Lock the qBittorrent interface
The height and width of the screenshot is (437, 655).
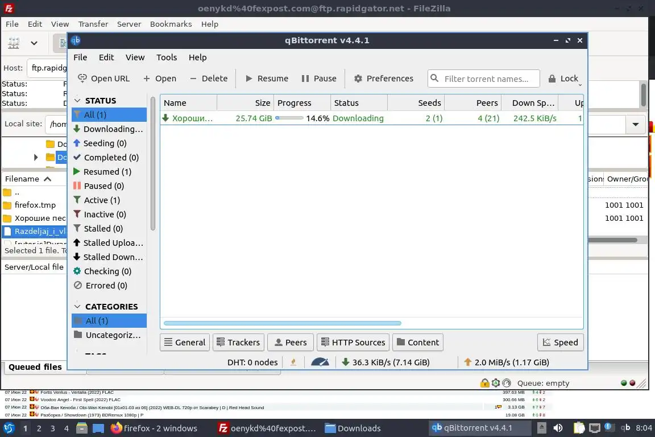coord(563,79)
